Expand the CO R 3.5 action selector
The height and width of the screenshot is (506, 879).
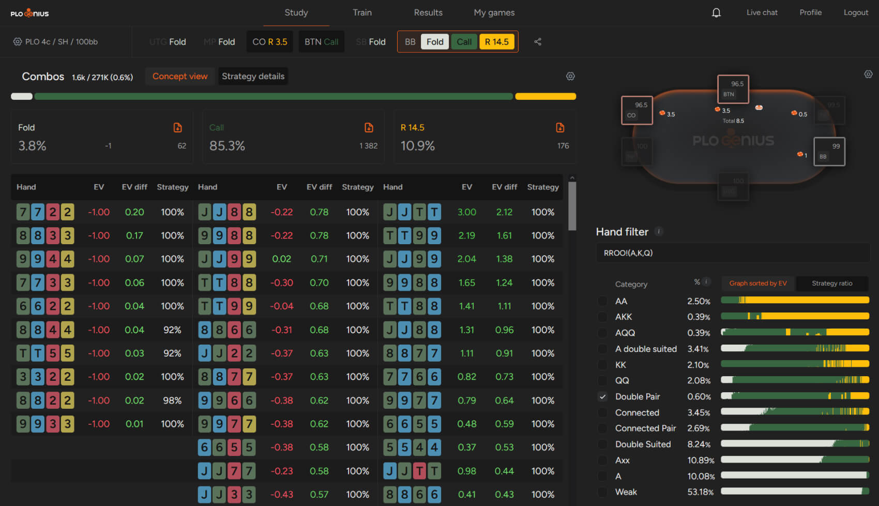click(x=269, y=42)
